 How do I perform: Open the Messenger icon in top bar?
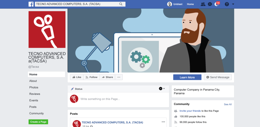click(210, 4)
